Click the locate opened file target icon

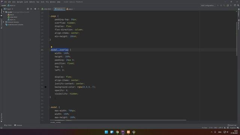pyautogui.click(x=28, y=9)
